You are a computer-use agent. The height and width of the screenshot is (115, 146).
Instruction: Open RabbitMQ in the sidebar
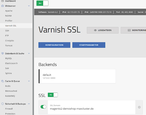coord(10,96)
